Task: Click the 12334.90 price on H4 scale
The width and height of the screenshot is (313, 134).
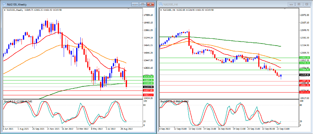Action: pyautogui.click(x=305, y=45)
